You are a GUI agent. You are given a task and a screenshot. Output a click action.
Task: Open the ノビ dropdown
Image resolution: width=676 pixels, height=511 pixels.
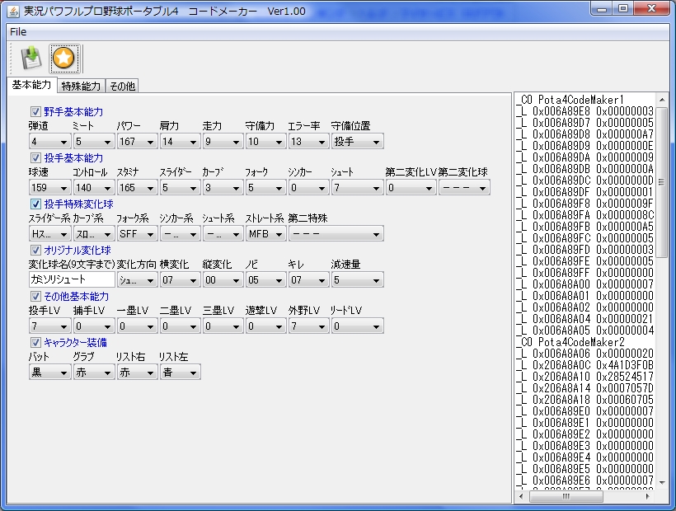pos(265,279)
